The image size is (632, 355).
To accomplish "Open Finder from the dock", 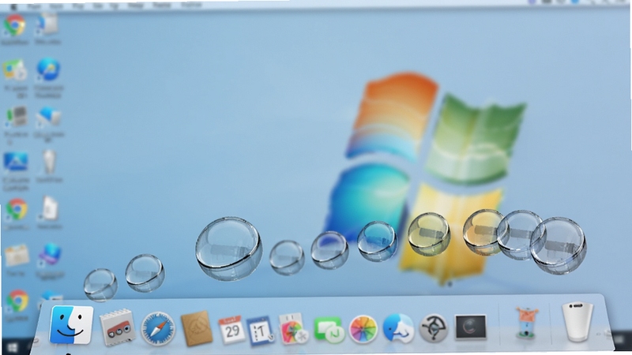I will click(x=71, y=325).
